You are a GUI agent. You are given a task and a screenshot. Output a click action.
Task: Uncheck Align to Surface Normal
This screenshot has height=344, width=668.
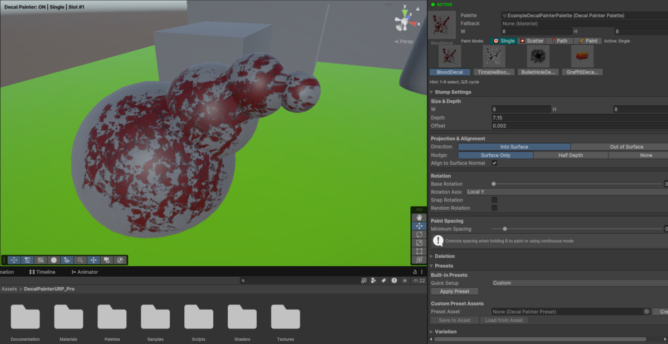(494, 163)
